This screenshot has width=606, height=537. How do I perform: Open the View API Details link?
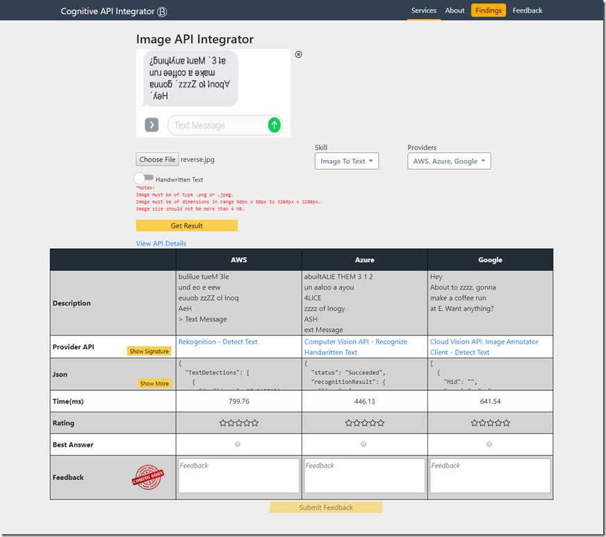pos(161,243)
